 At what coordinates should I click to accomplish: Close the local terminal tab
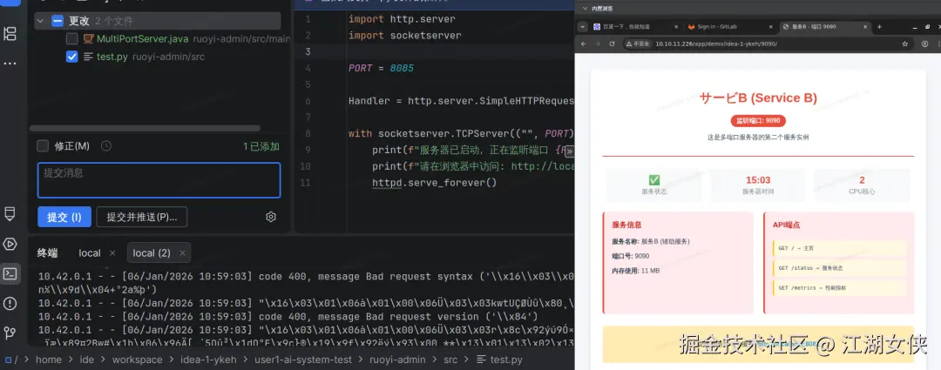click(113, 253)
